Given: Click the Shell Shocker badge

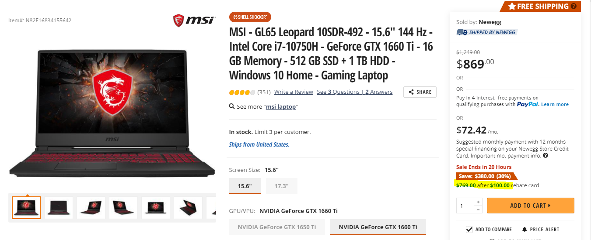Looking at the screenshot, I should (x=250, y=17).
